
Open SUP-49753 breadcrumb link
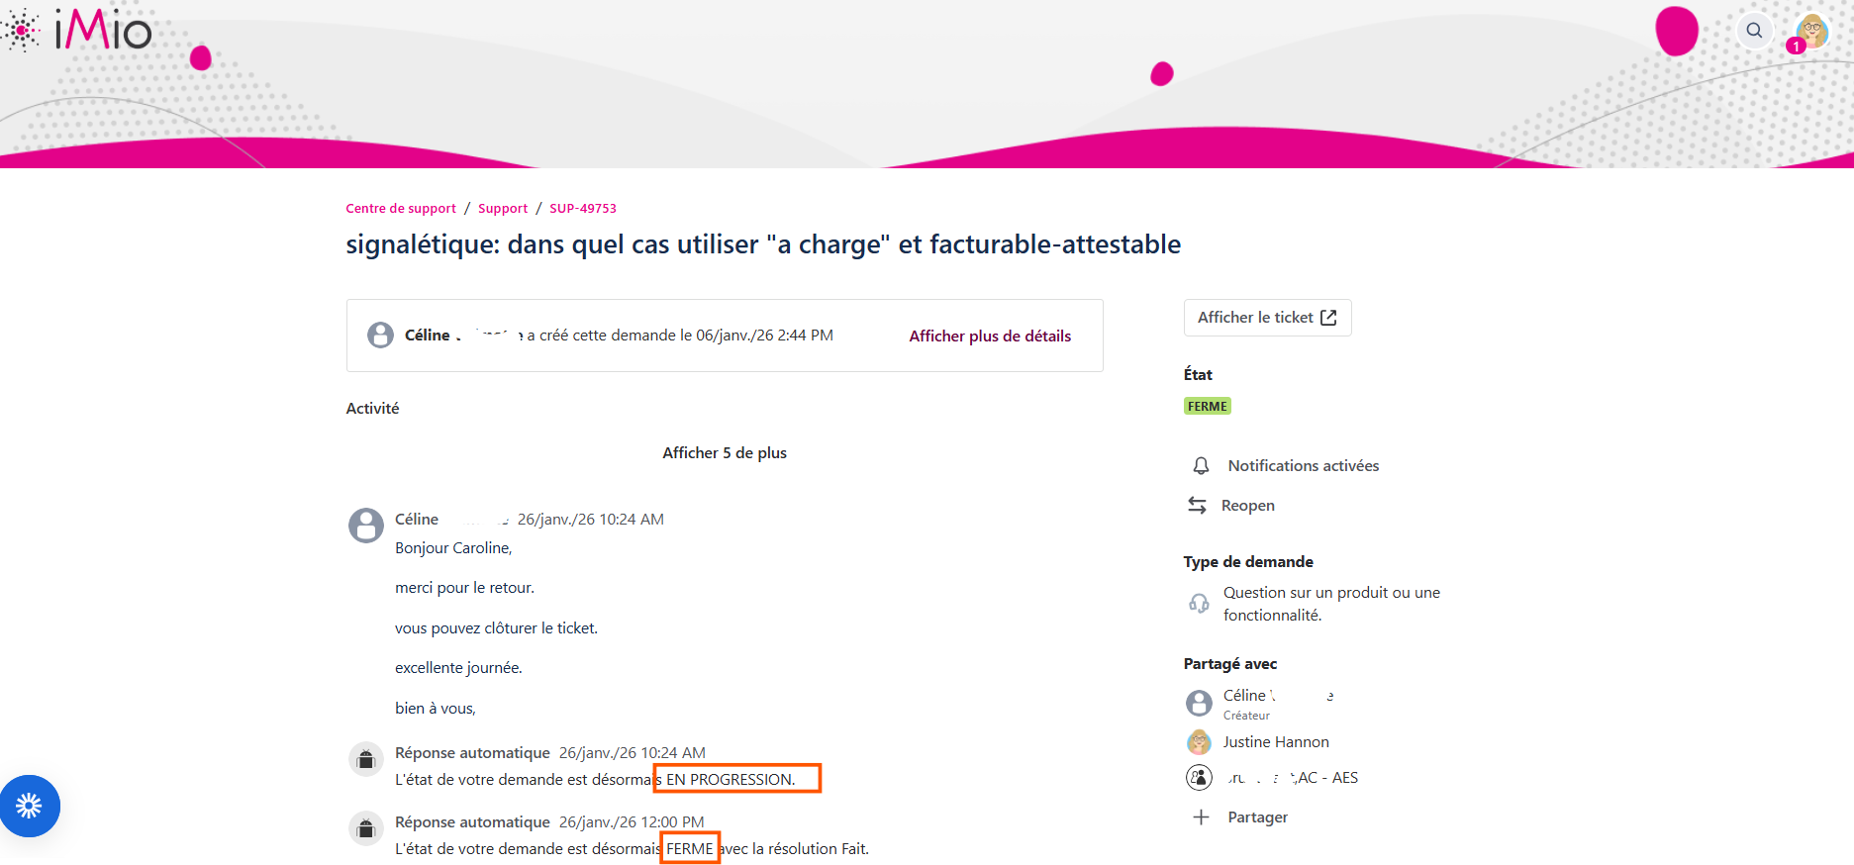pos(583,209)
